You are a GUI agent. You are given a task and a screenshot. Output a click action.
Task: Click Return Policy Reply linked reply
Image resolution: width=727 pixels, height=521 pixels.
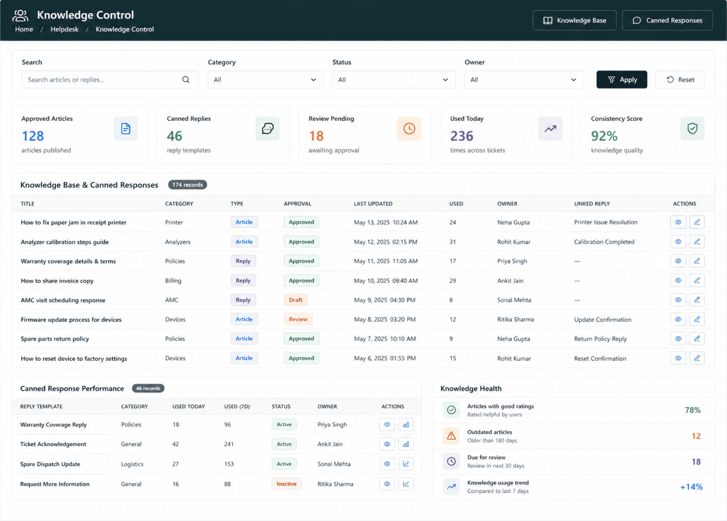601,339
